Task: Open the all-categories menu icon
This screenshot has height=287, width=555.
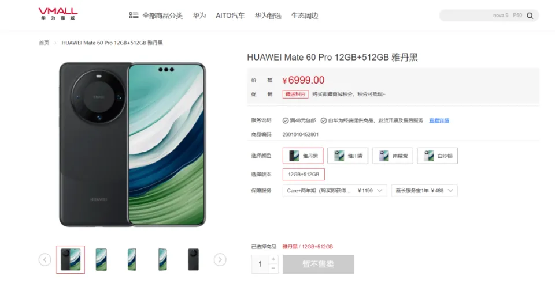Action: [134, 15]
